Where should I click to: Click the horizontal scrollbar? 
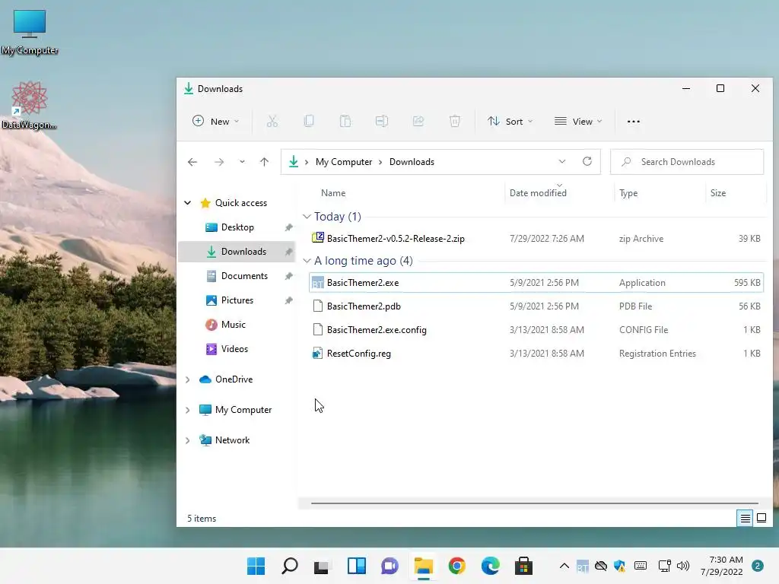tap(535, 503)
